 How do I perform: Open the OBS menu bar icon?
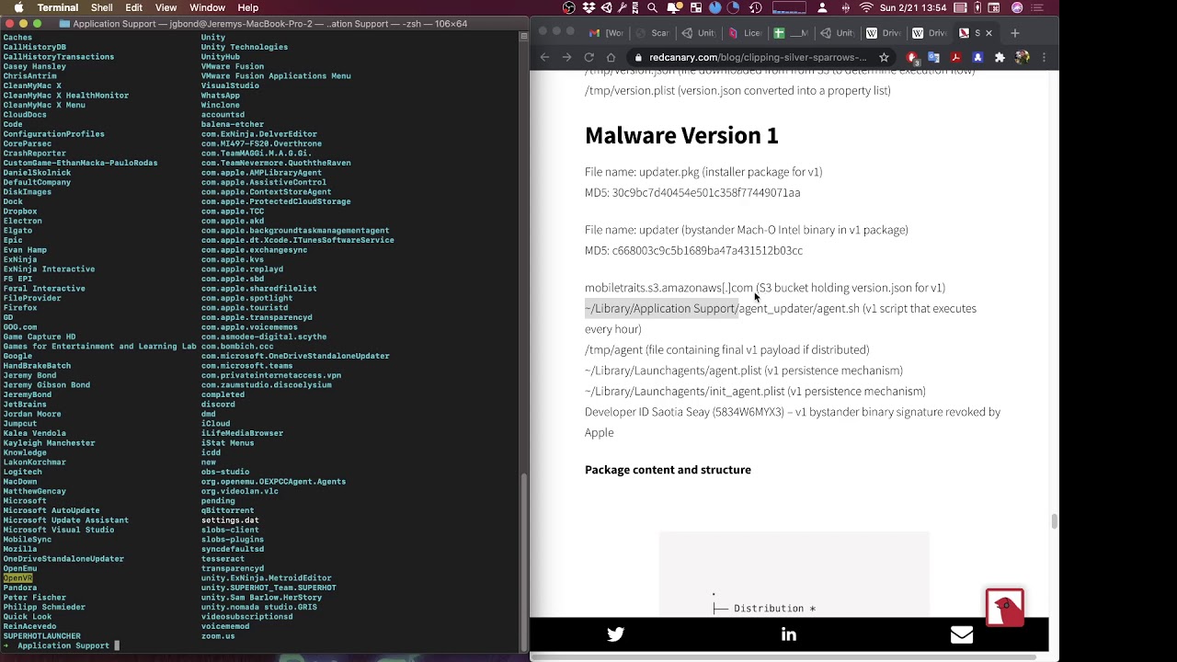click(x=568, y=7)
